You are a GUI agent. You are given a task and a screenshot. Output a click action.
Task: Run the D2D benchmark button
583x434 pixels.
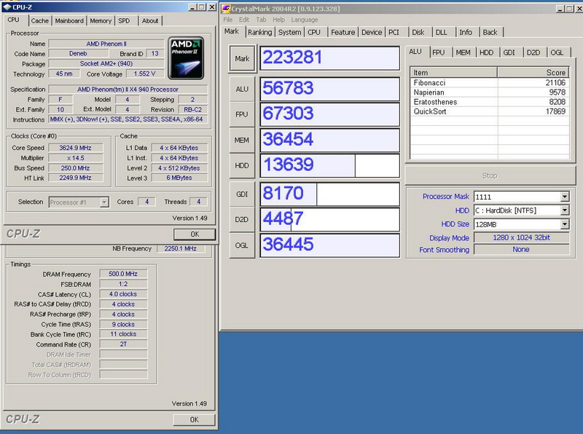pyautogui.click(x=242, y=220)
